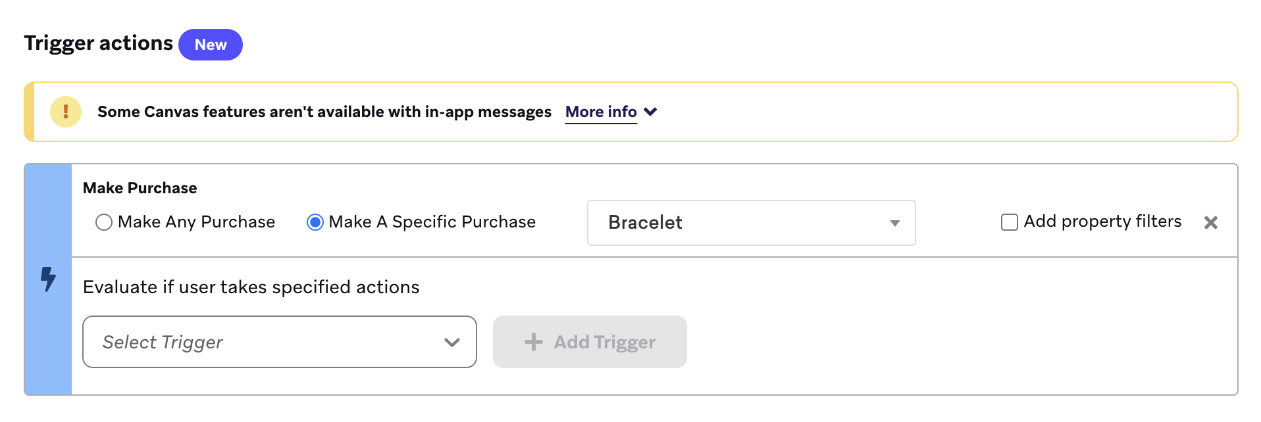This screenshot has width=1261, height=422.
Task: Open the Bracelet product dropdown
Action: click(x=750, y=223)
